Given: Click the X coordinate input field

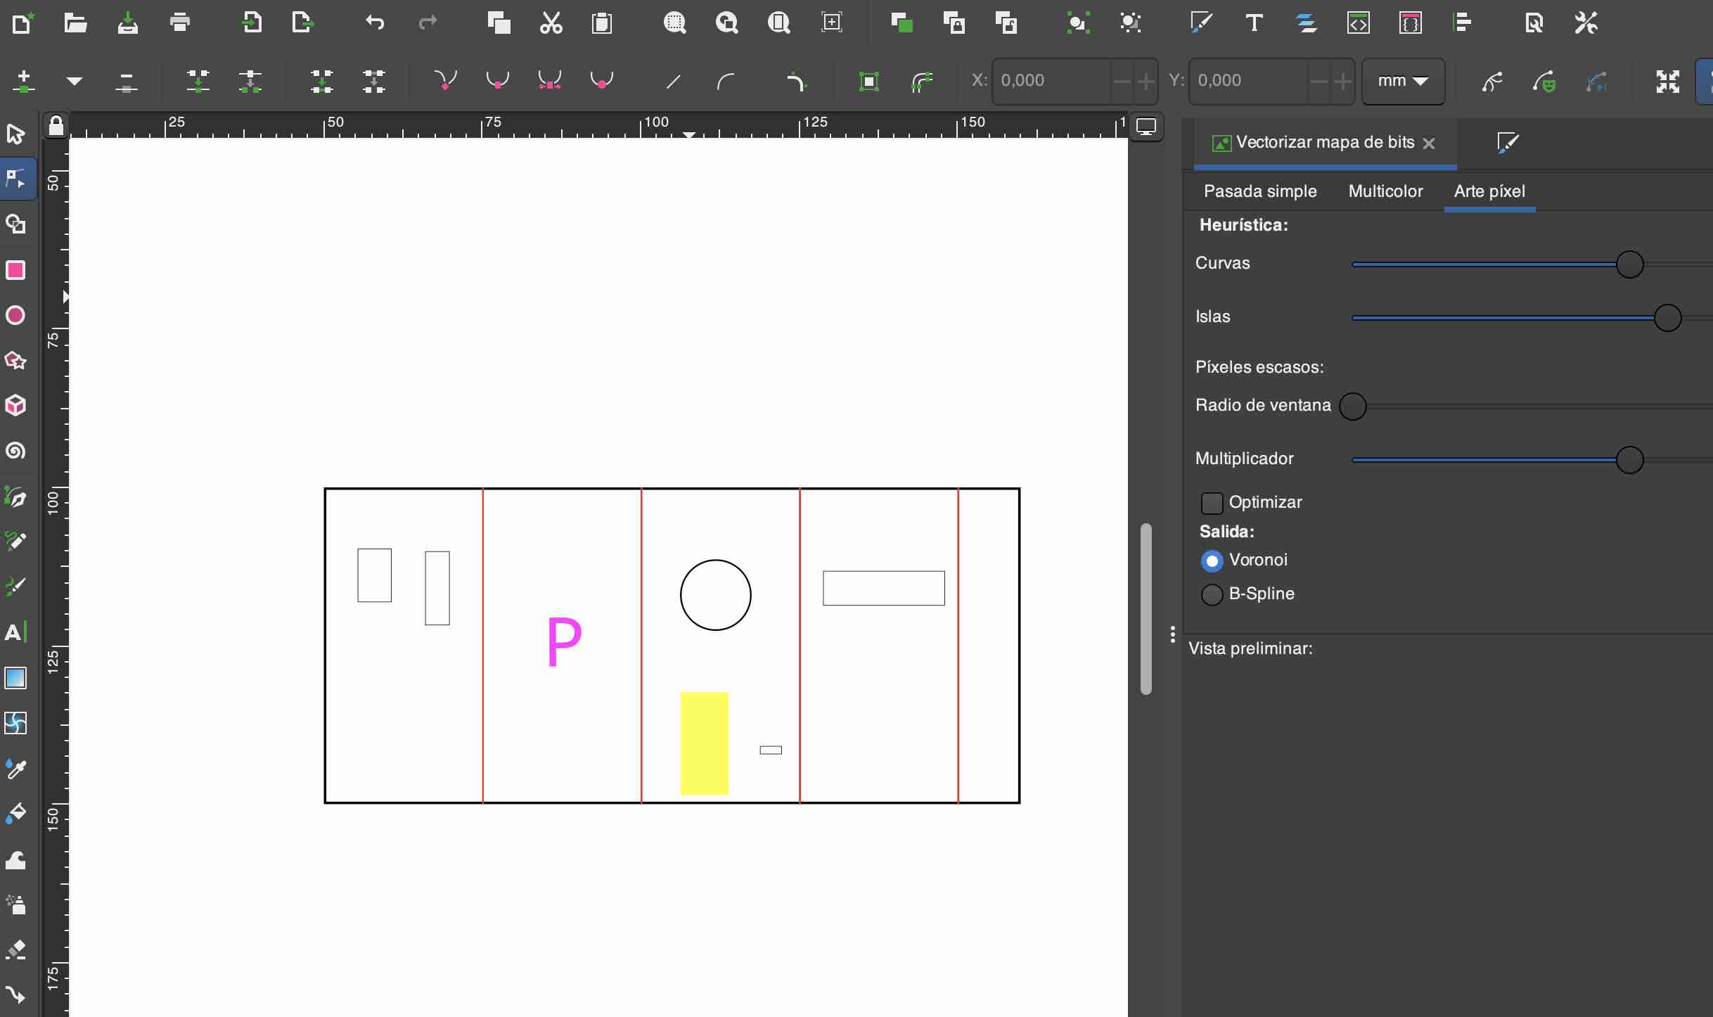Looking at the screenshot, I should (x=1052, y=81).
